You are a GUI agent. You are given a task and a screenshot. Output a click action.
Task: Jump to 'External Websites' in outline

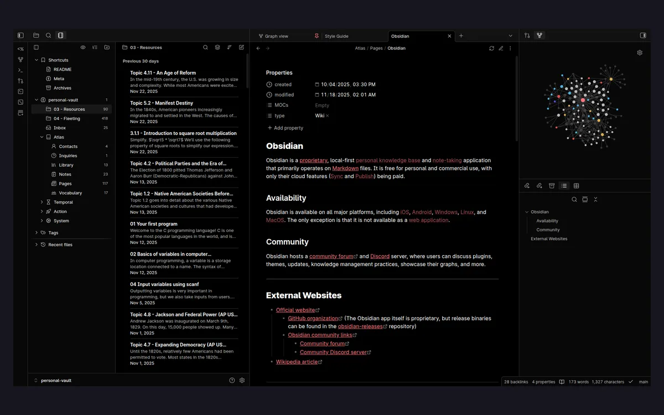click(549, 239)
